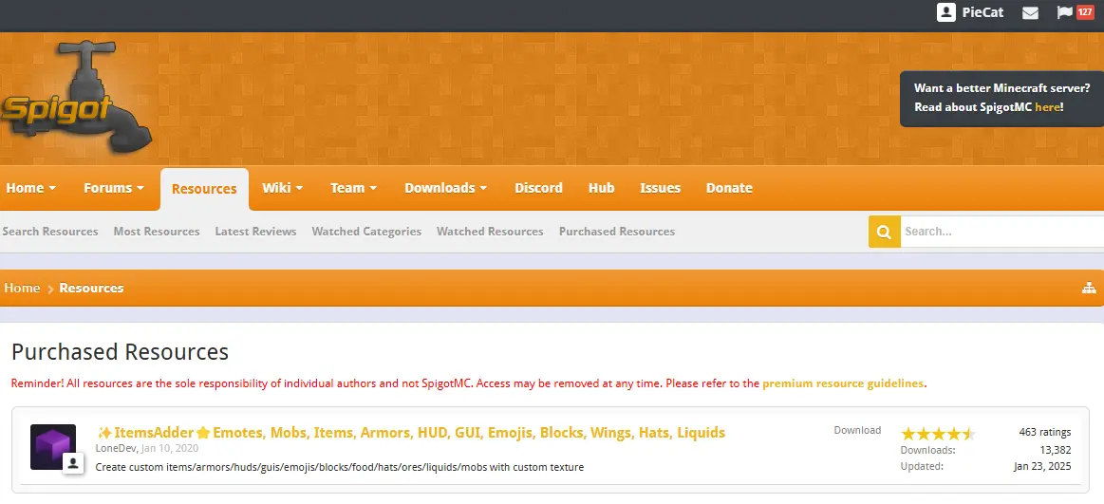1104x504 pixels.
Task: Open the Issues nav item
Action: [661, 188]
